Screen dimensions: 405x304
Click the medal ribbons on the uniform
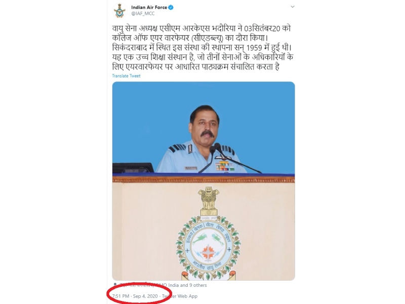coord(225,166)
